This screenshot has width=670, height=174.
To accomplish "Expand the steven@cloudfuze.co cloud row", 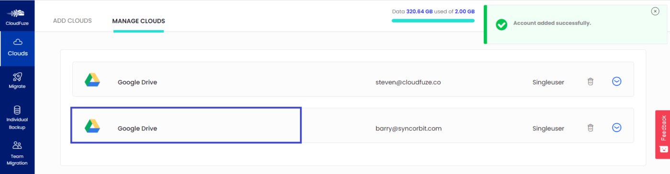I will coord(617,82).
